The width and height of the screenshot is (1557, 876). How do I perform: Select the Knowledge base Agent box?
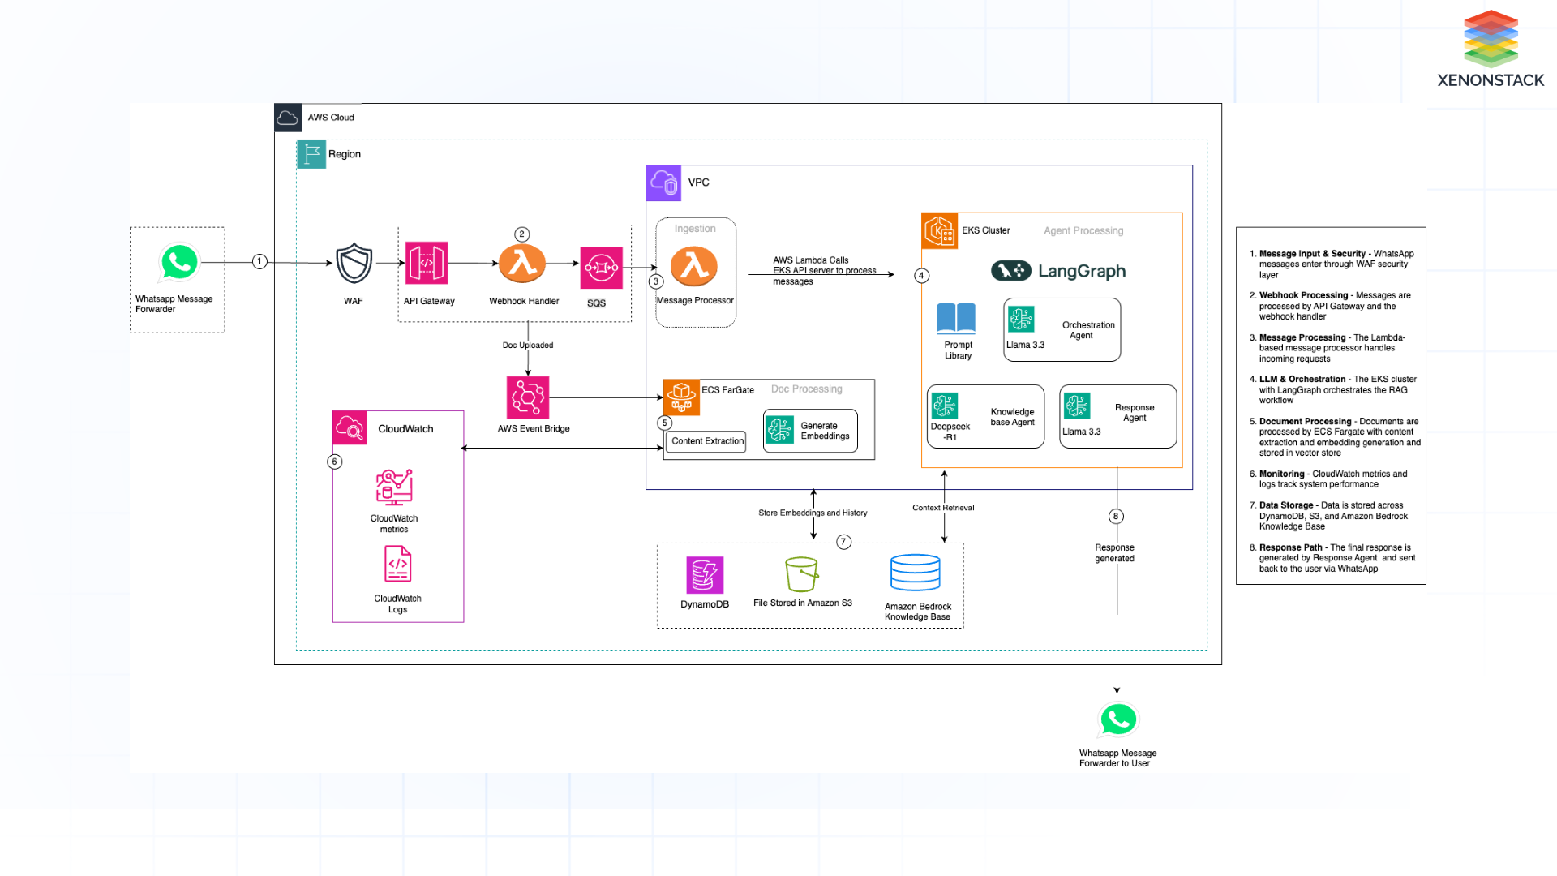pyautogui.click(x=984, y=416)
